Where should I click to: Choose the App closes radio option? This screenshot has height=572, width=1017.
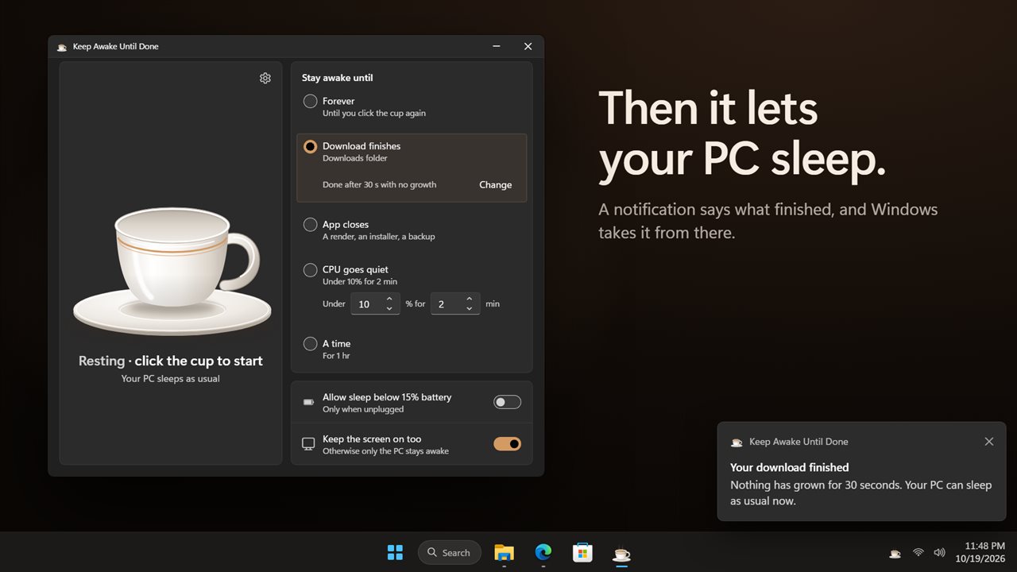pos(311,225)
